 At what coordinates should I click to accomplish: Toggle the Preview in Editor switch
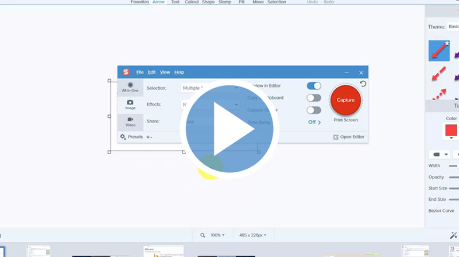[x=314, y=86]
